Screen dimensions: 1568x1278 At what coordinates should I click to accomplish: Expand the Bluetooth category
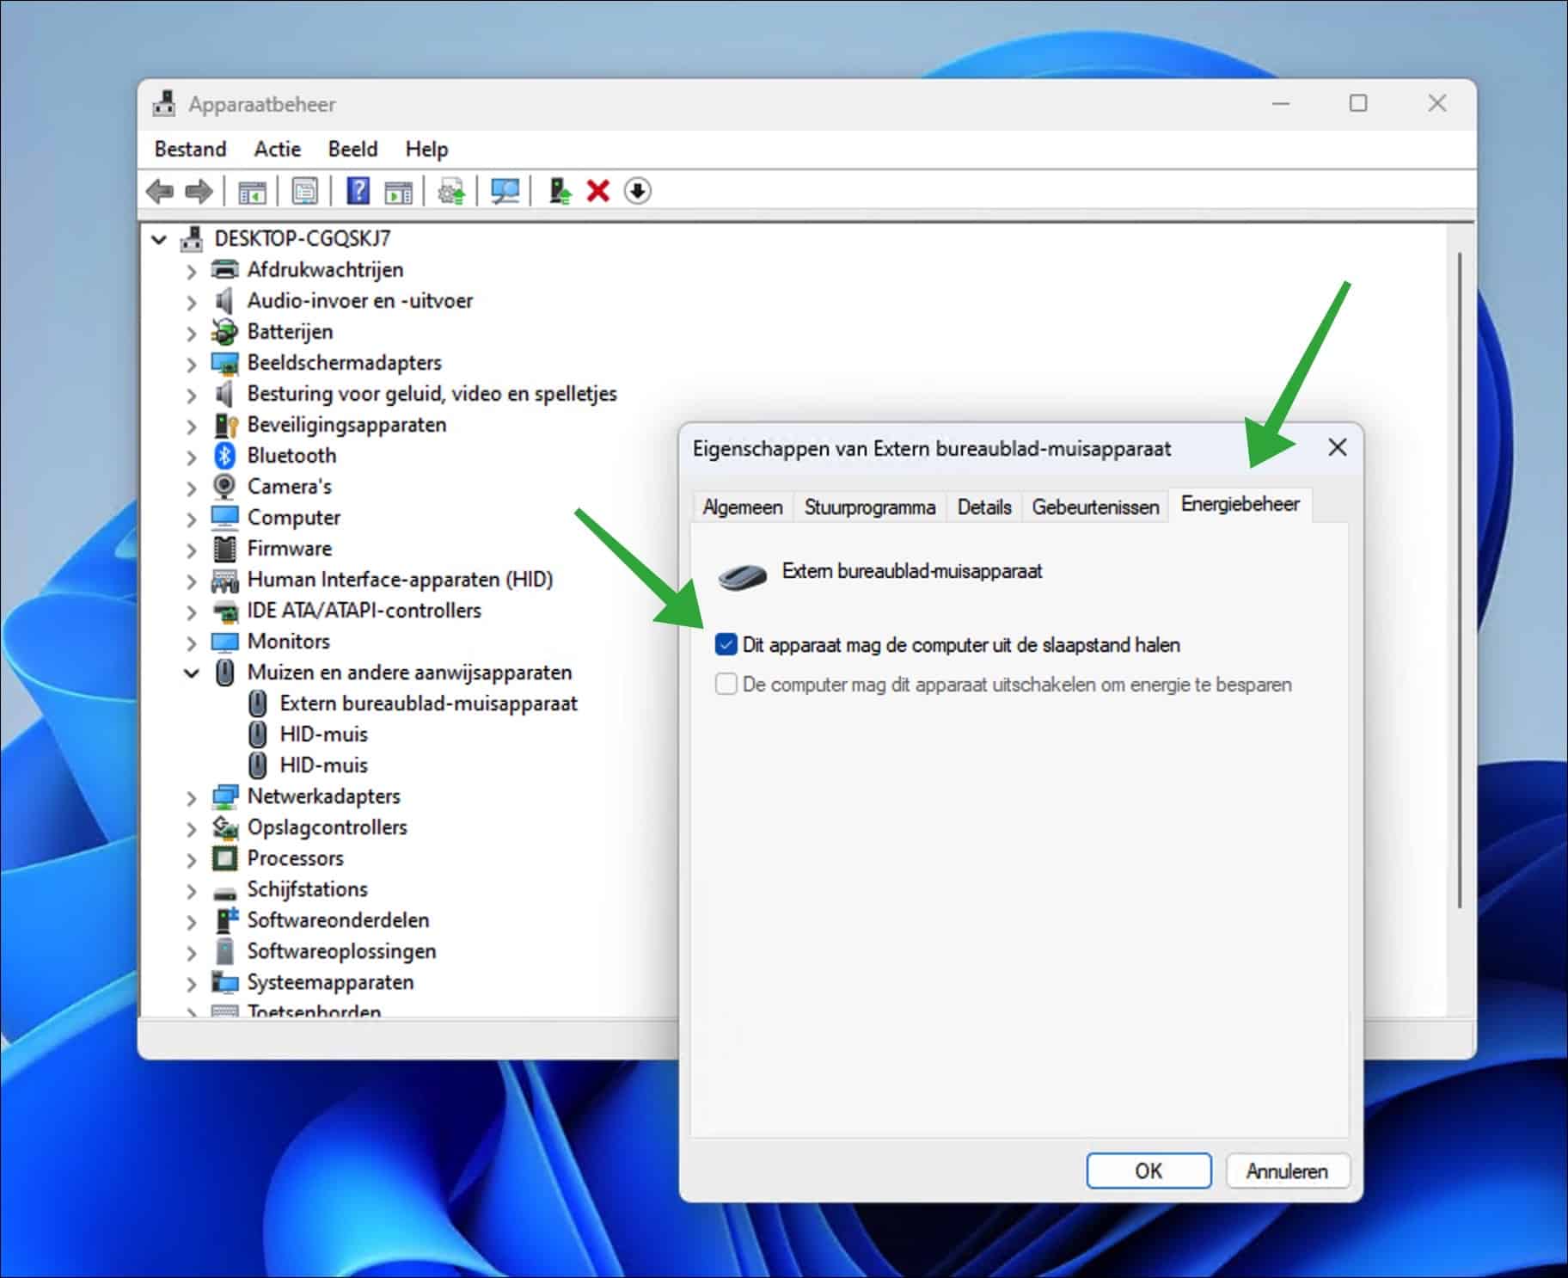(191, 457)
